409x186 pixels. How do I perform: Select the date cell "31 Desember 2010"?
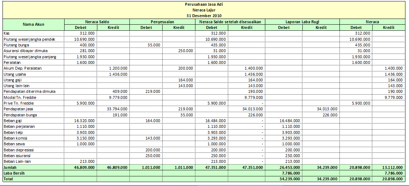click(x=204, y=16)
